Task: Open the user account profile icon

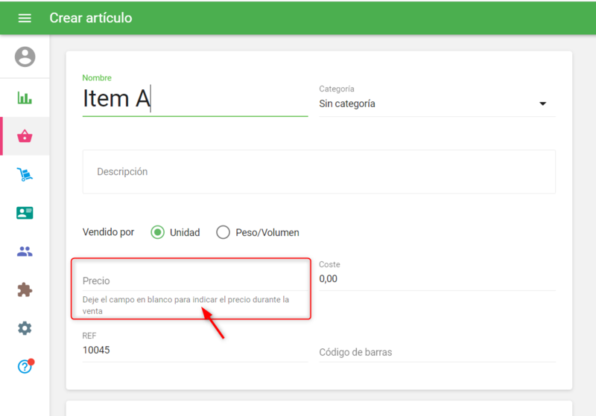Action: pos(25,57)
